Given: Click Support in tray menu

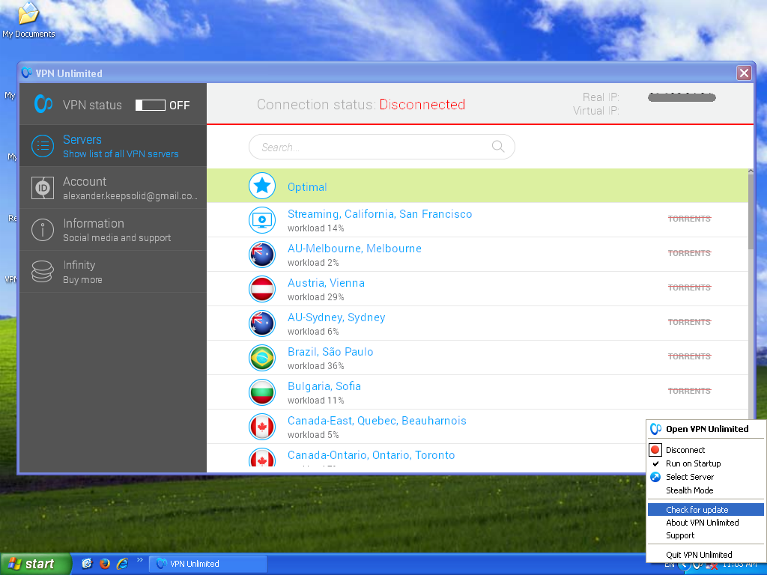Looking at the screenshot, I should [x=706, y=535].
